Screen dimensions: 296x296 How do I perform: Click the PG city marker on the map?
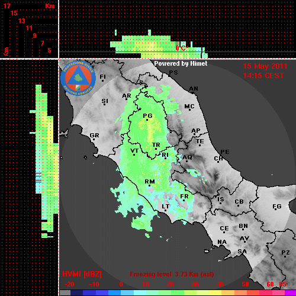point(147,120)
